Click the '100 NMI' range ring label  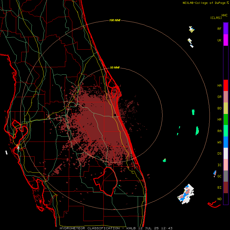[x=115, y=20]
